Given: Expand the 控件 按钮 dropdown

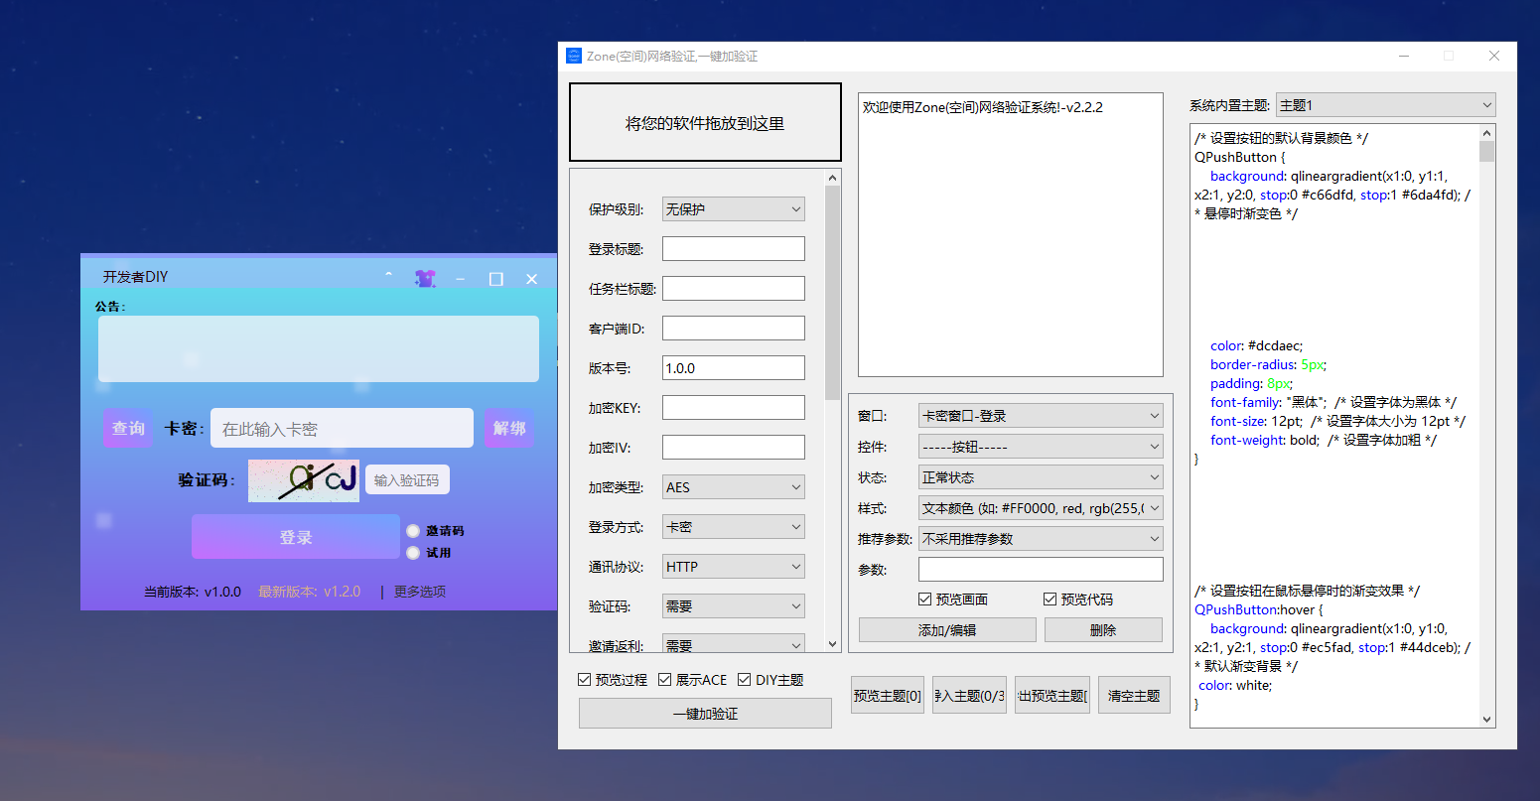Looking at the screenshot, I should [x=1041, y=447].
